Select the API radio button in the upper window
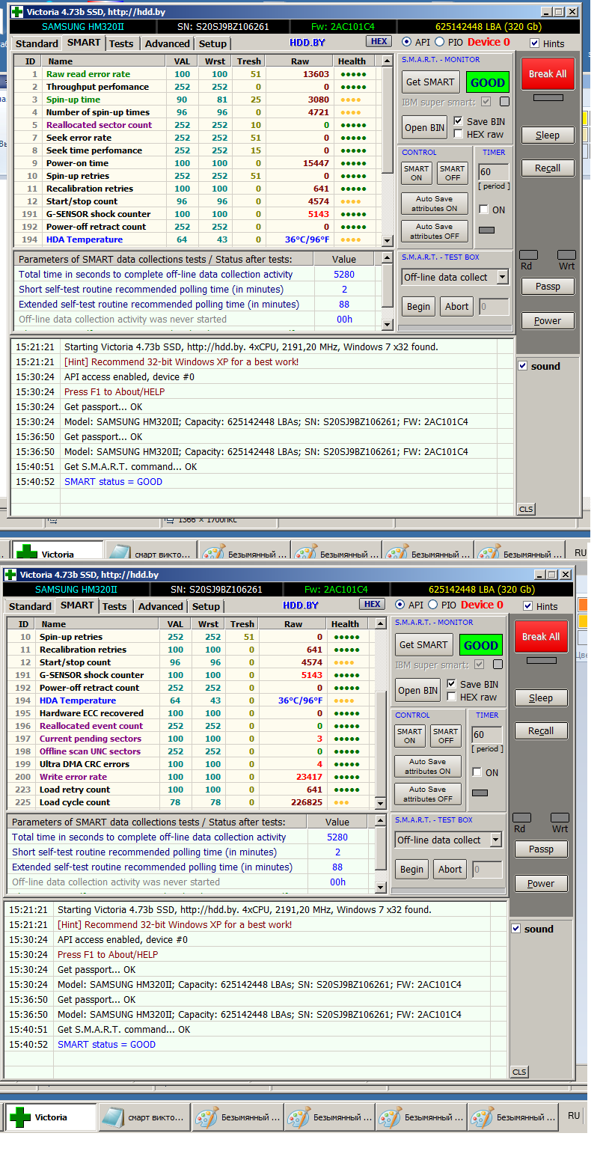 406,43
